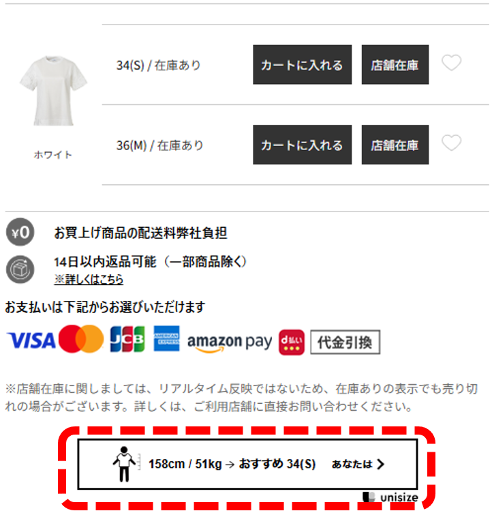492x511 pixels.
Task: Favorite the 34(S) size with heart icon
Action: pyautogui.click(x=451, y=63)
